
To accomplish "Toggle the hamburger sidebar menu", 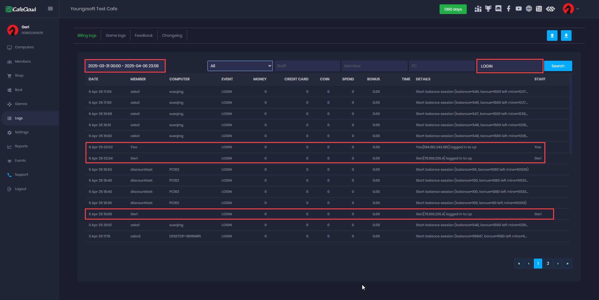I will (x=50, y=9).
